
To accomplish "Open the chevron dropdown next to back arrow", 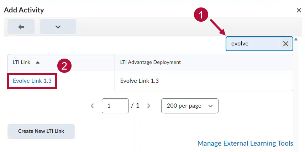I will point(58,27).
